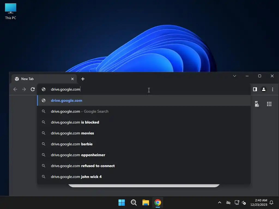Close the Chrome window
The height and width of the screenshot is (209, 279).
click(x=272, y=76)
